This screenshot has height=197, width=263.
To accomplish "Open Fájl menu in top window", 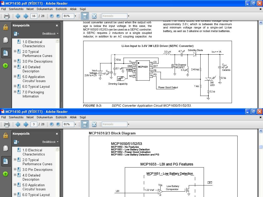I will tap(4, 9).
